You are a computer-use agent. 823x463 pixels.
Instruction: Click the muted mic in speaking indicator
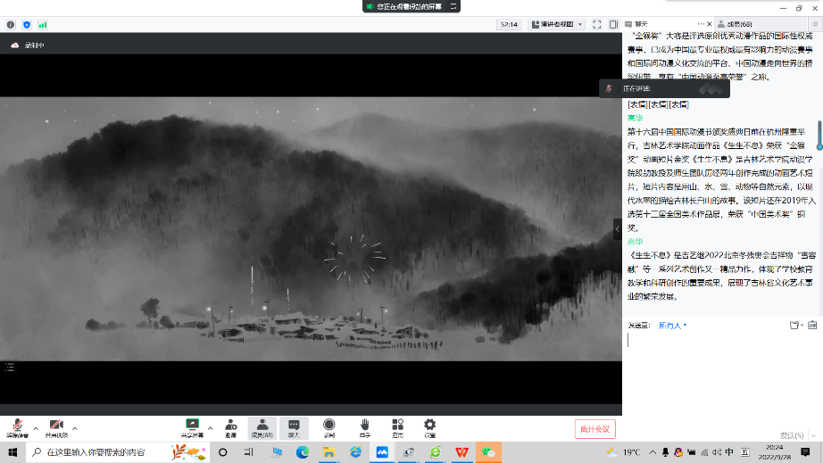(x=609, y=88)
